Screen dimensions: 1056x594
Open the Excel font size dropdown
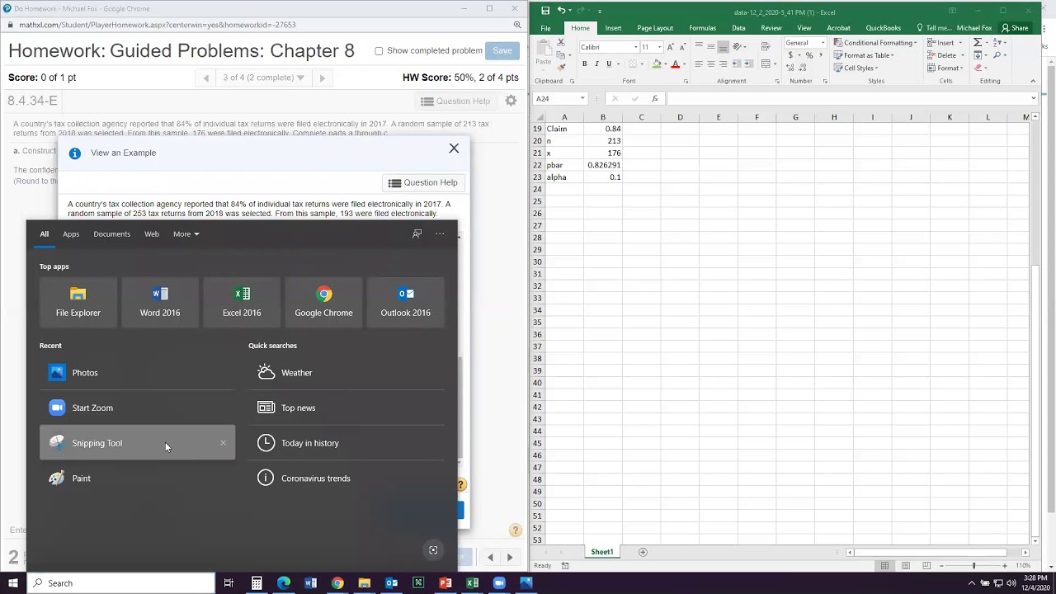(658, 47)
